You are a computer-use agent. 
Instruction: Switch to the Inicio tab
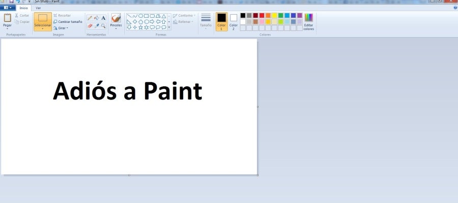click(23, 8)
